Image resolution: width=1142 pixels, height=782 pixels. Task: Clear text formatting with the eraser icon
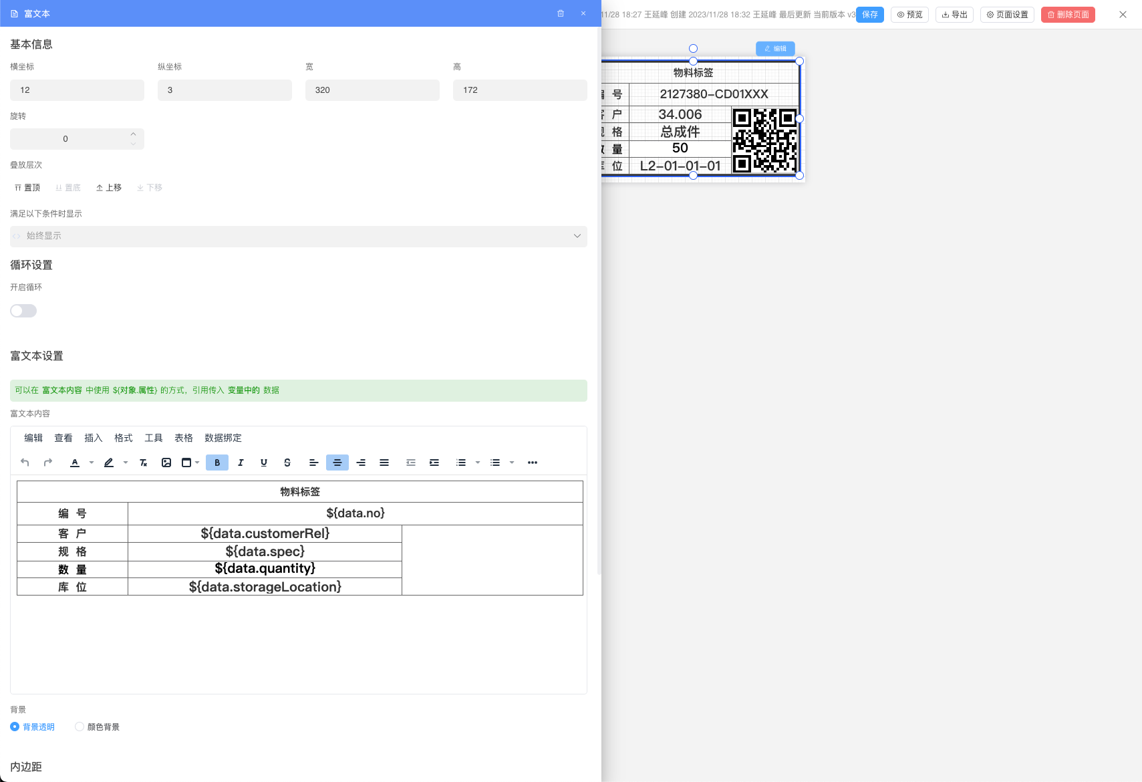pyautogui.click(x=143, y=463)
